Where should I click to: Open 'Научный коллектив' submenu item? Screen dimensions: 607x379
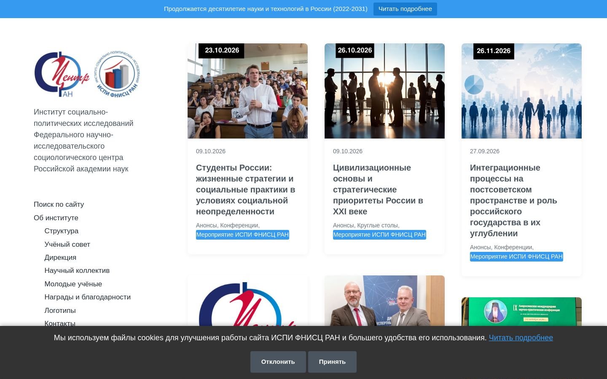click(x=77, y=270)
